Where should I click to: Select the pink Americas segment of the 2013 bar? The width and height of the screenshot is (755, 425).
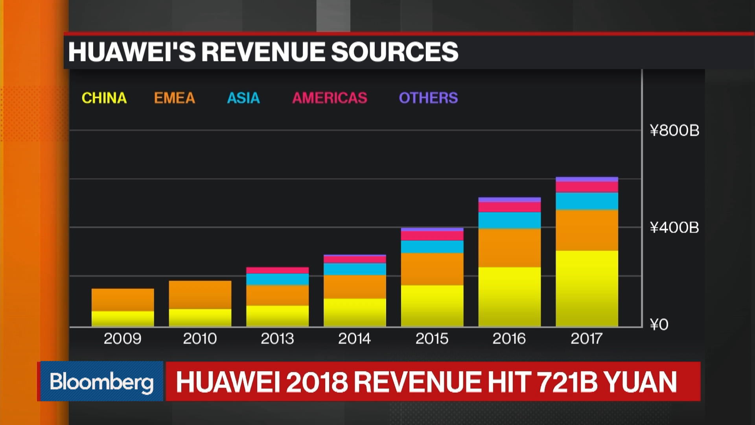point(277,270)
